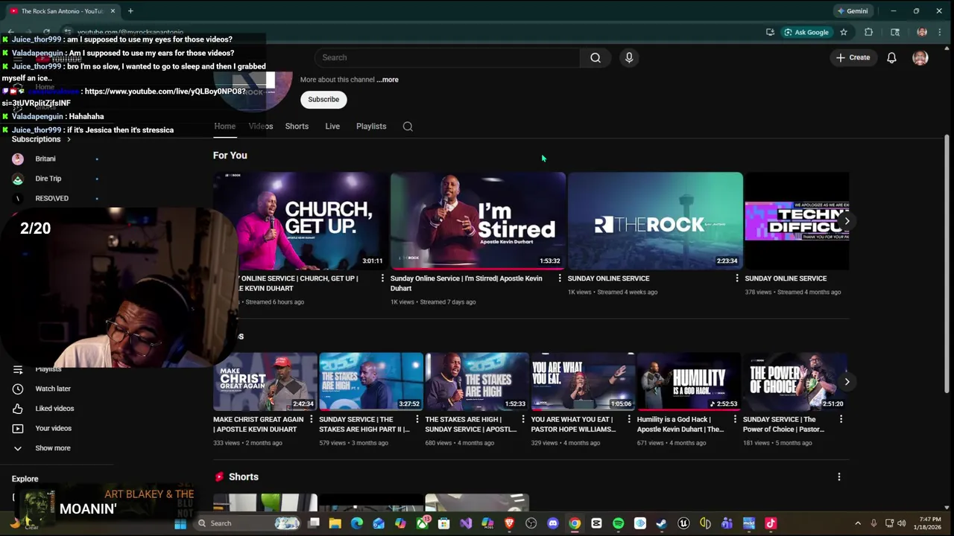The image size is (954, 536).
Task: Switch to the Videos channel tab
Action: pyautogui.click(x=261, y=127)
